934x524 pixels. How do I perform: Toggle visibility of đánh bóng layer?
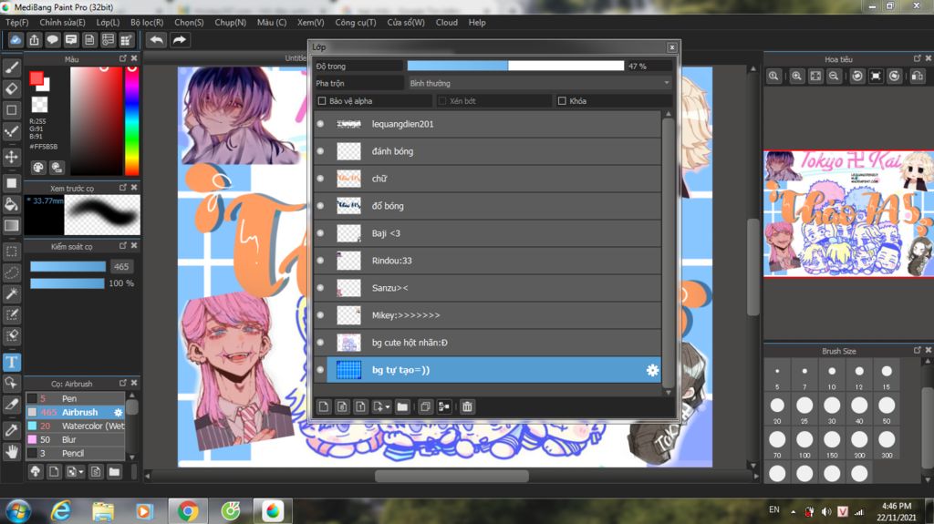click(320, 151)
